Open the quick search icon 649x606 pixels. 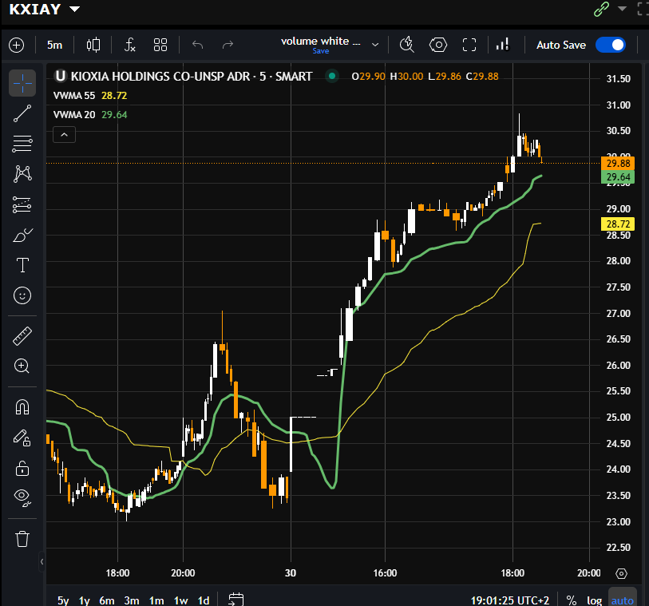(x=407, y=45)
